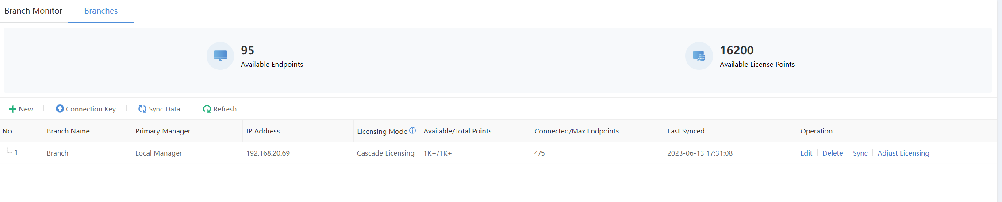Click the Last Synced column header
The width and height of the screenshot is (1002, 202).
tap(686, 131)
